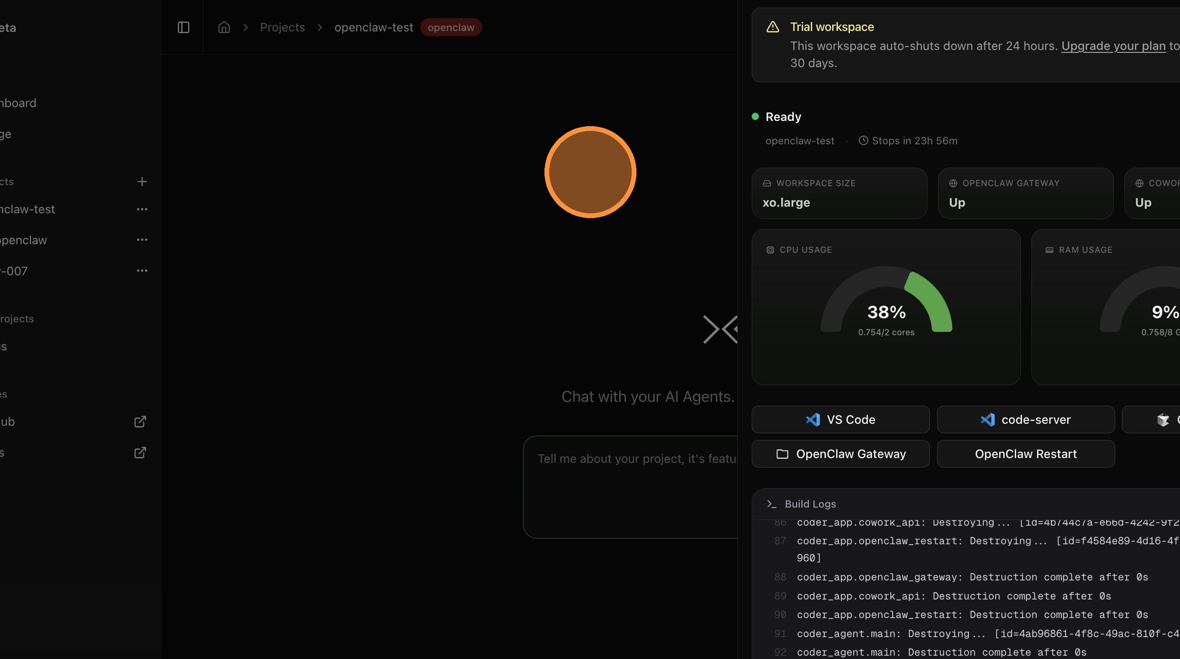The width and height of the screenshot is (1180, 659).
Task: Click log line 90 openclaw_restart destruction complete
Action: click(972, 615)
